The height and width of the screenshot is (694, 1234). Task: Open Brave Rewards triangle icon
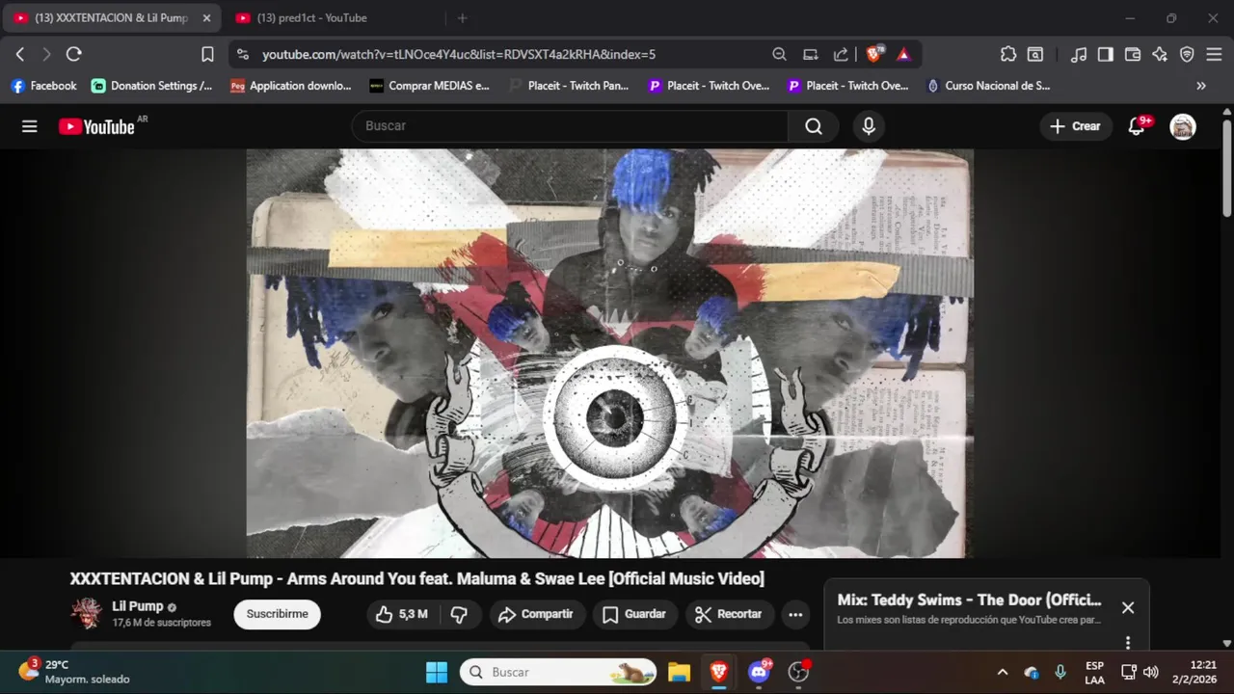click(903, 54)
